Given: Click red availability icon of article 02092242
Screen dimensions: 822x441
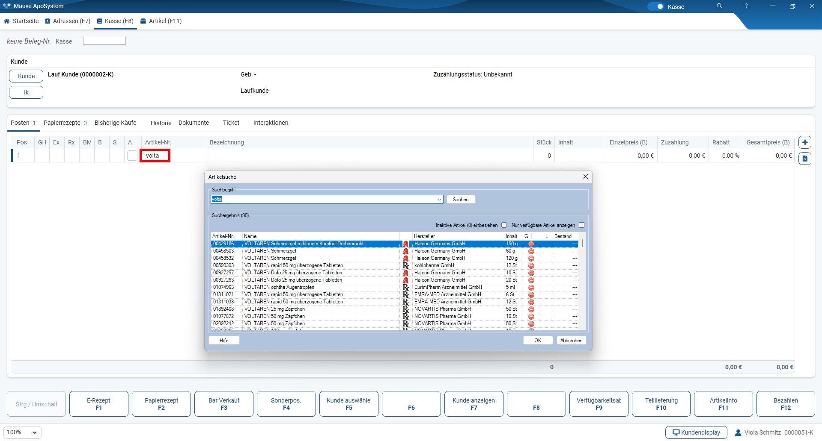Looking at the screenshot, I should tap(531, 324).
